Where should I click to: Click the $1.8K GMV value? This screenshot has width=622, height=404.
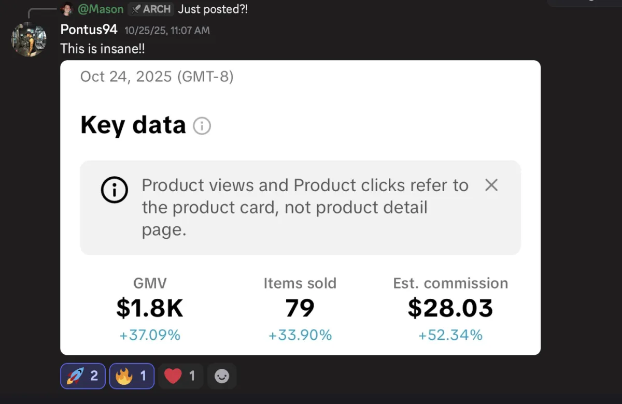tap(149, 308)
